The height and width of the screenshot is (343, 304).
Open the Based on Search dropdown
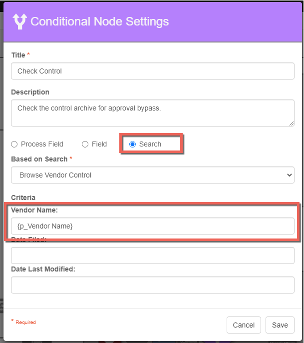click(152, 175)
